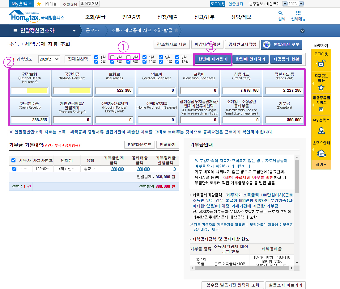Click the search magnifier icon
The height and width of the screenshot is (289, 340).
(x=280, y=13)
